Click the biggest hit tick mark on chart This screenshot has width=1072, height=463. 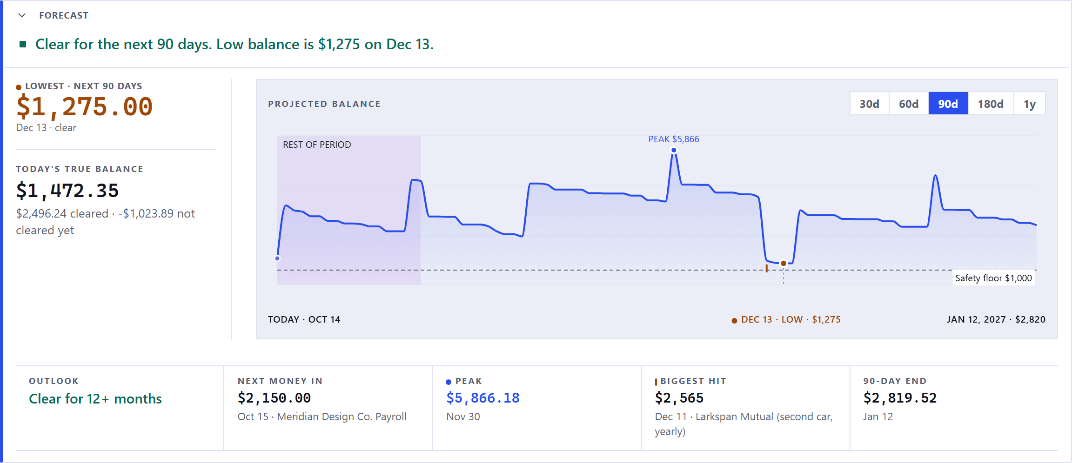pyautogui.click(x=767, y=268)
